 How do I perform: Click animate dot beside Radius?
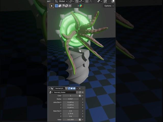point(83,99)
